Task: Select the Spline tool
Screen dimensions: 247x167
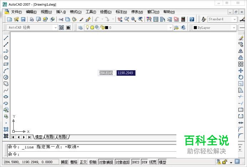Action: [x=6, y=90]
